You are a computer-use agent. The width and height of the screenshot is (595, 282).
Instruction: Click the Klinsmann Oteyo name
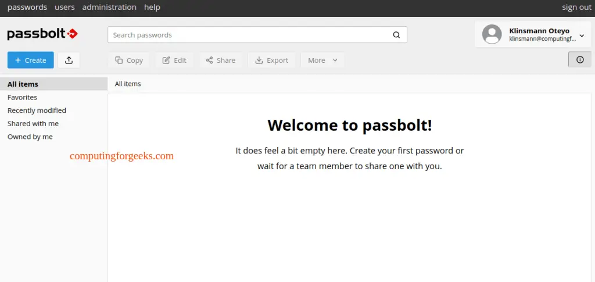(539, 31)
